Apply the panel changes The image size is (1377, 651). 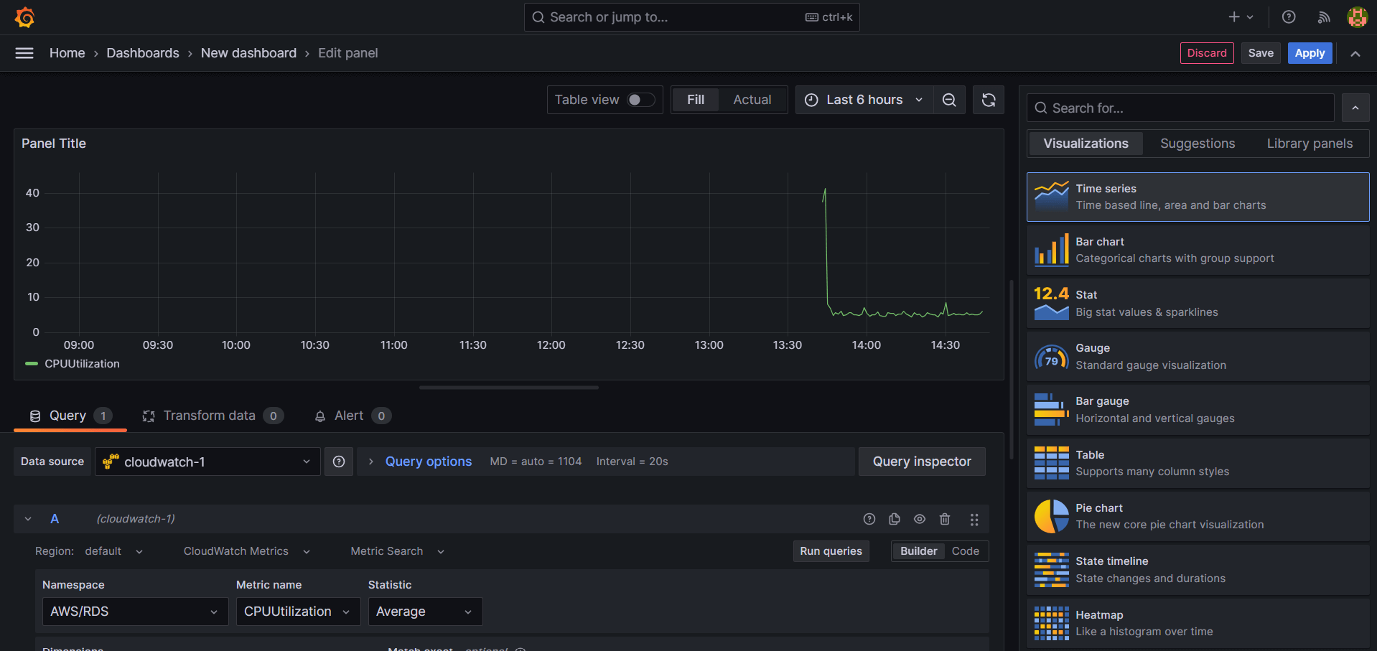pyautogui.click(x=1309, y=52)
